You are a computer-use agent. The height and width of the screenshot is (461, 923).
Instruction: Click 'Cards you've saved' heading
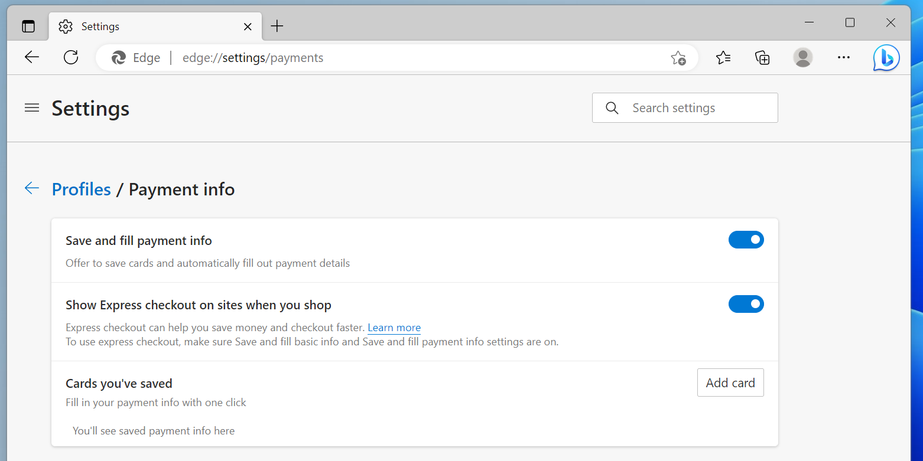119,384
